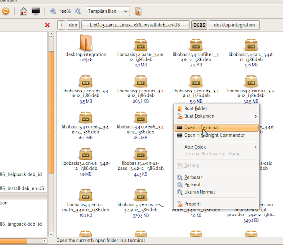
Task: Click side pane scrollbar up arrow
Action: tap(51, 34)
